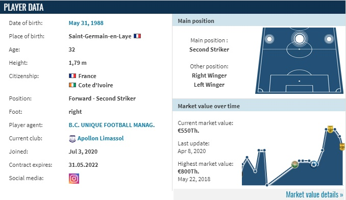Click the yellow crest at chart's right edge
Image resolution: width=346 pixels, height=200 pixels.
[x=342, y=146]
